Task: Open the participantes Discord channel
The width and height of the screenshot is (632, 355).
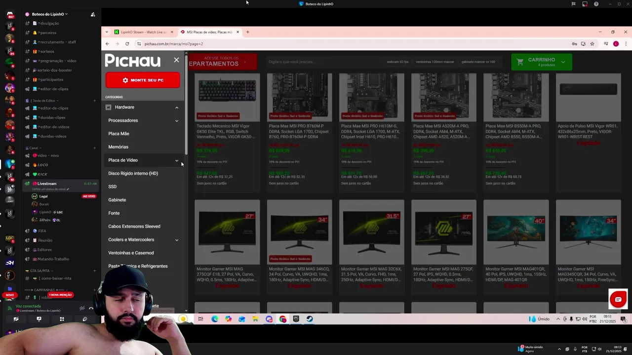Action: tap(50, 79)
